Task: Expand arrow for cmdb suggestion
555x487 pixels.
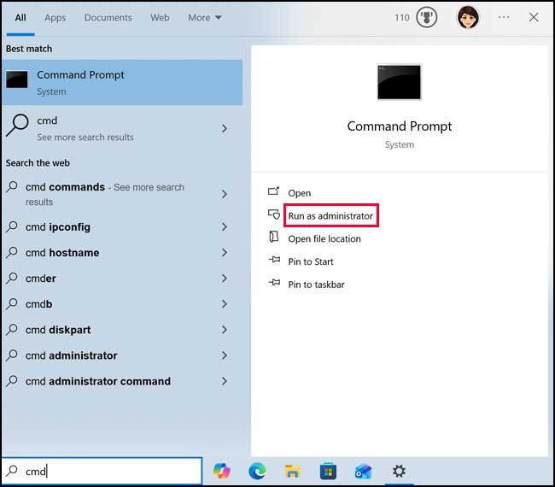Action: point(224,304)
